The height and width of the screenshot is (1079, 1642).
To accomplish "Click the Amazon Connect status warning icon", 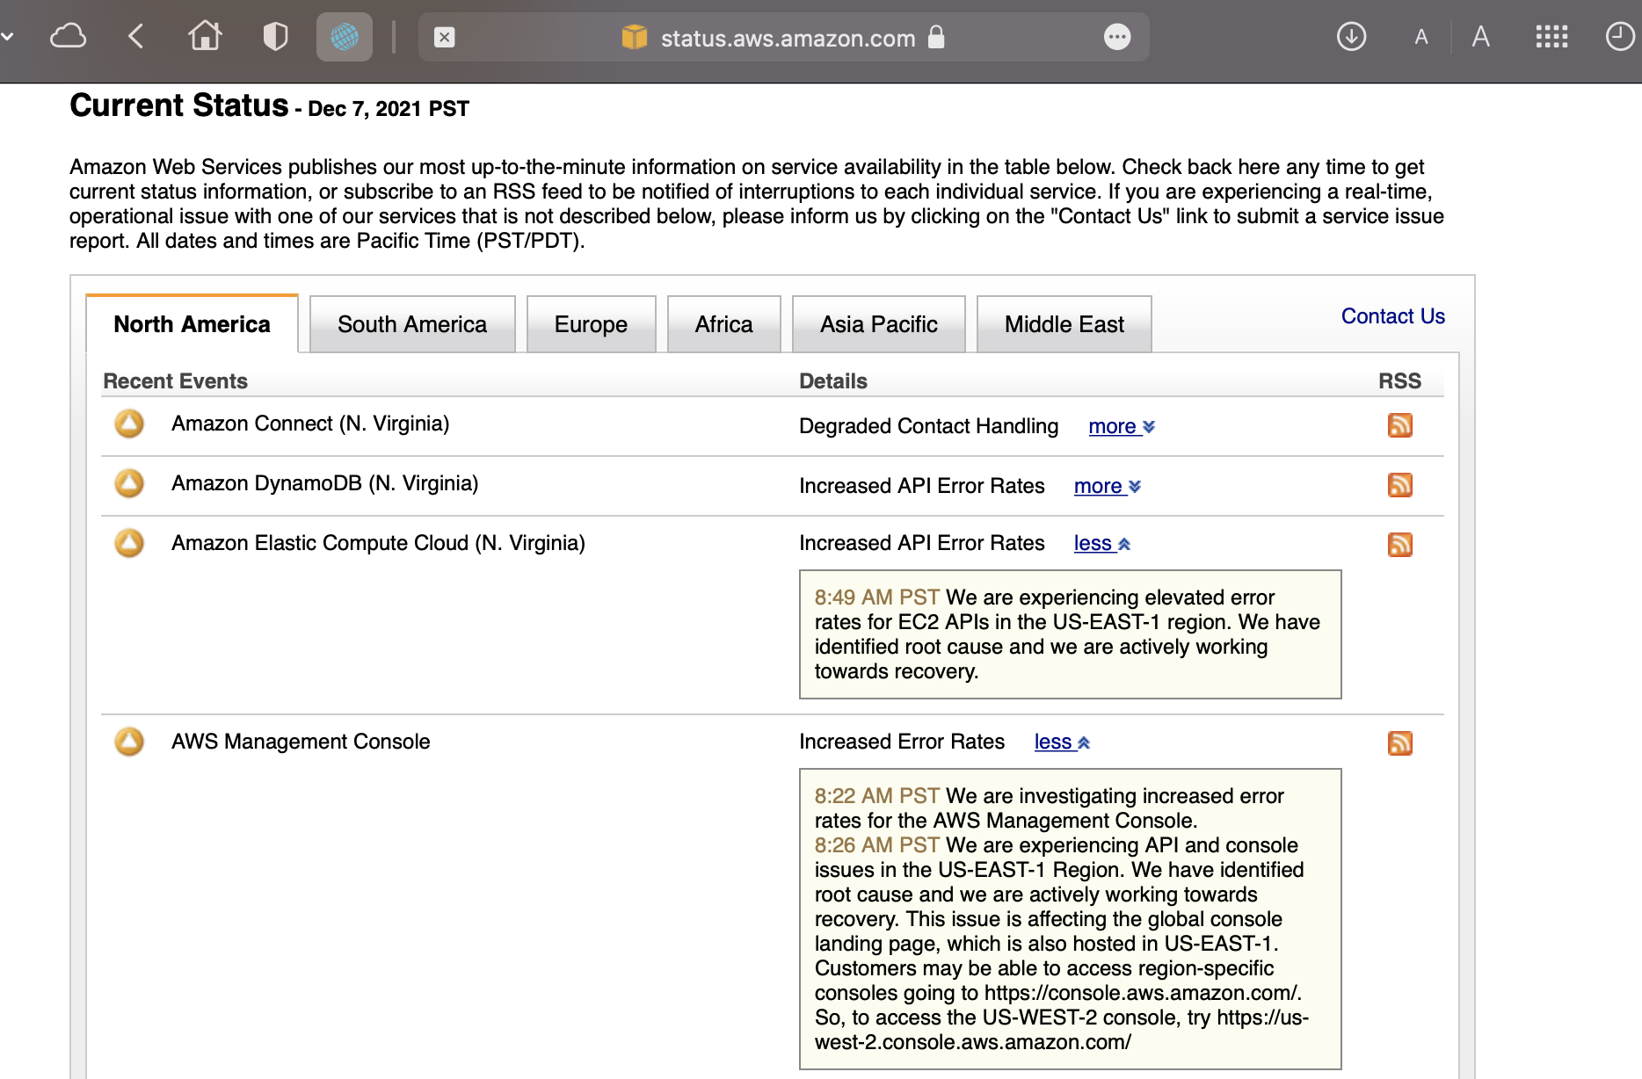I will pyautogui.click(x=129, y=424).
